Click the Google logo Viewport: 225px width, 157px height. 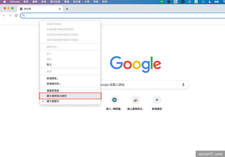tap(136, 64)
